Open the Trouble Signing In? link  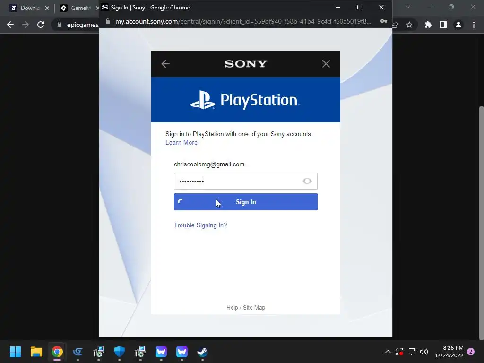coord(200,225)
